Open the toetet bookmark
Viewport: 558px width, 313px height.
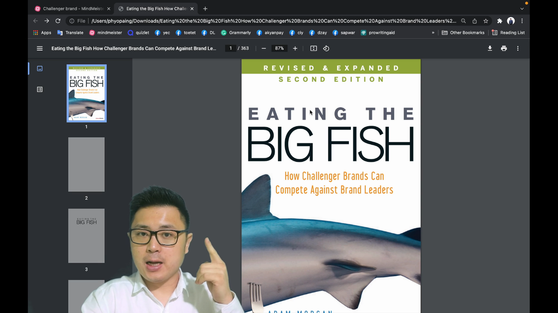[186, 33]
